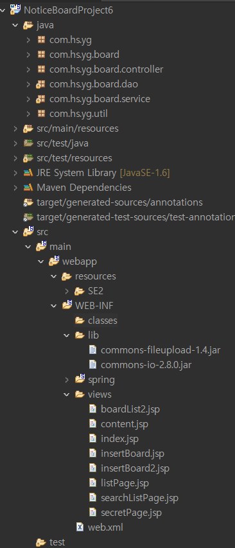
Task: Select listPage.jsp file
Action: (x=125, y=483)
